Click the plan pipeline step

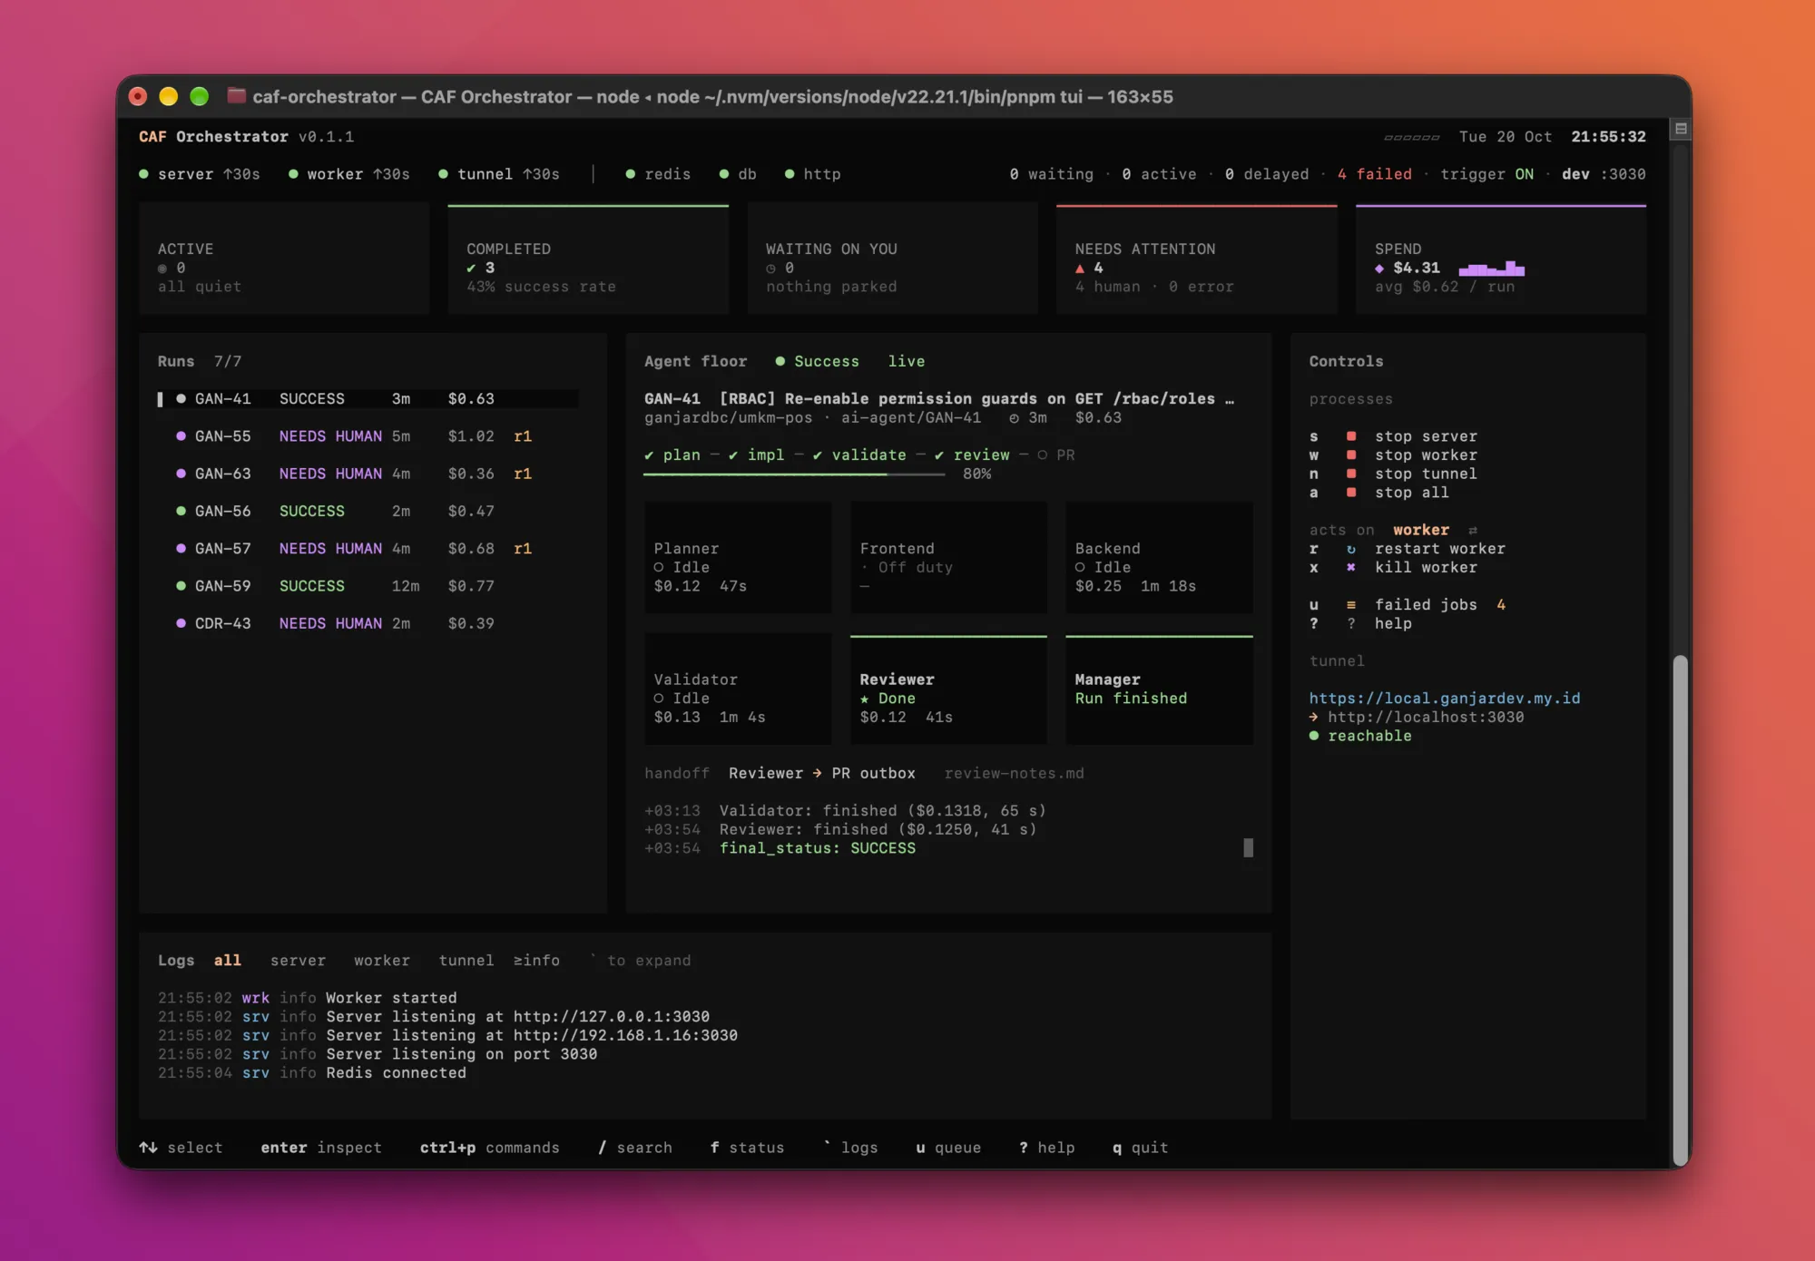pyautogui.click(x=672, y=455)
